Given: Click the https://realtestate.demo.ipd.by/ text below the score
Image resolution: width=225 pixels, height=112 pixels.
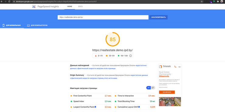Looking at the screenshot, I should click(x=112, y=50).
